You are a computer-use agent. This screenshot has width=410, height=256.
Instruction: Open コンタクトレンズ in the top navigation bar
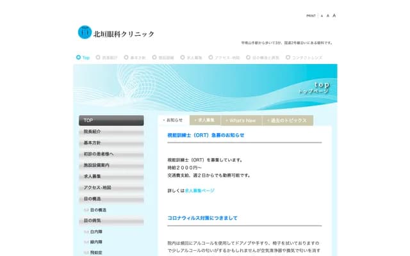(304, 58)
